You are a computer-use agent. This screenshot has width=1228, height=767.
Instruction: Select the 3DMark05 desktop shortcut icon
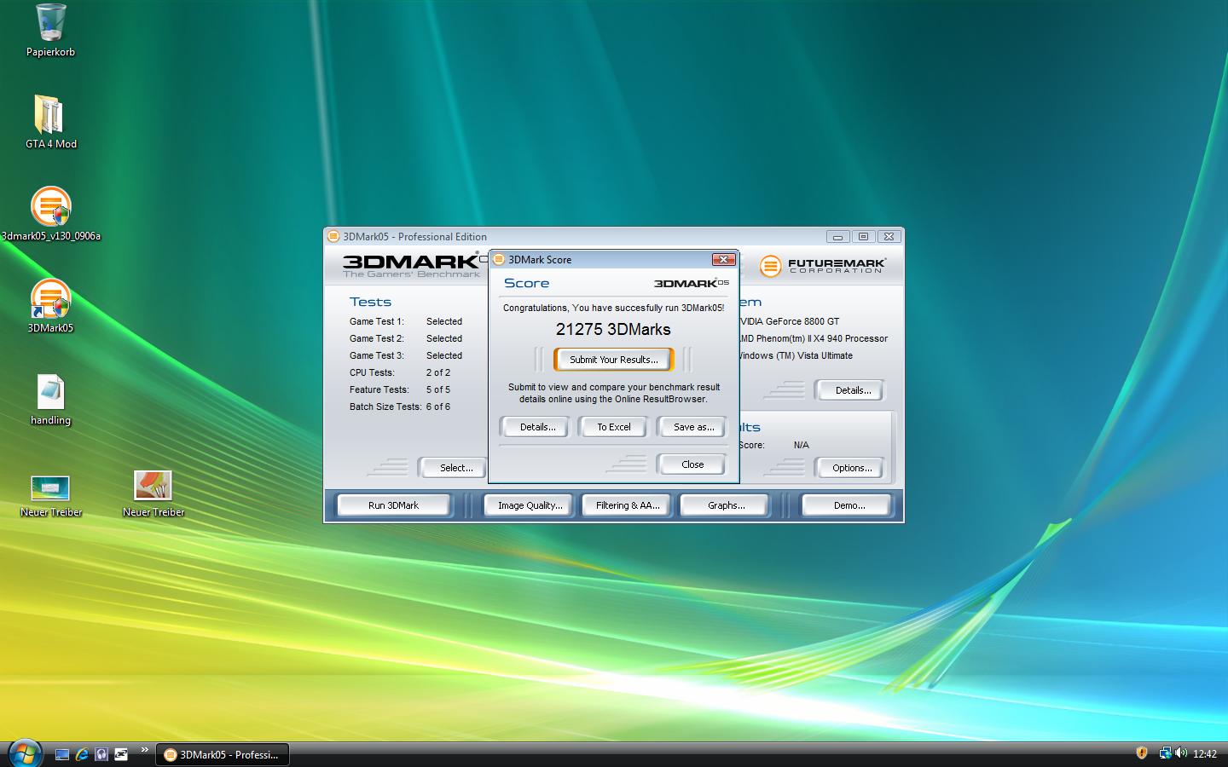(50, 306)
